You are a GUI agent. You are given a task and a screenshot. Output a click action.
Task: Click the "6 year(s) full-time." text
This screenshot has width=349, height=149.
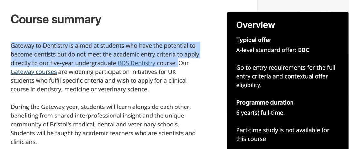[x=260, y=113]
